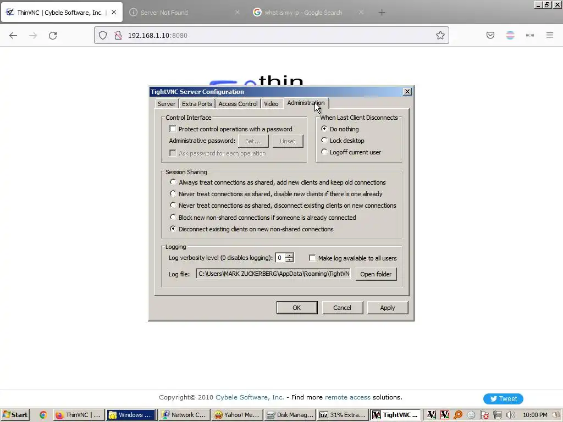
Task: Select Logoff current user option
Action: pyautogui.click(x=324, y=152)
